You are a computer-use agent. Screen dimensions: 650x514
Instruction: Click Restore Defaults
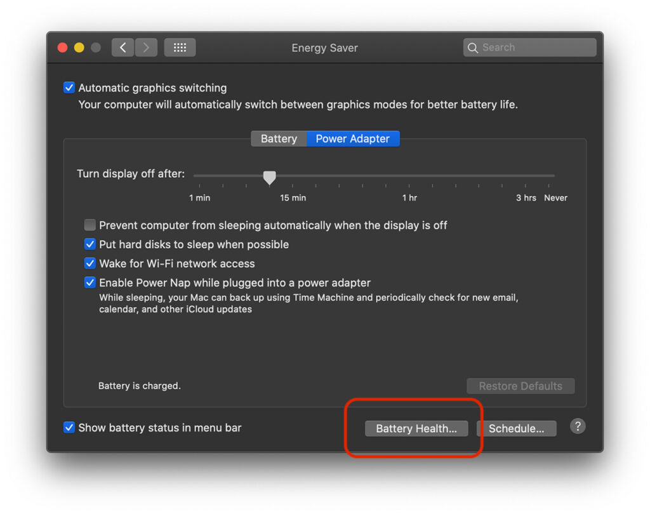click(x=521, y=386)
